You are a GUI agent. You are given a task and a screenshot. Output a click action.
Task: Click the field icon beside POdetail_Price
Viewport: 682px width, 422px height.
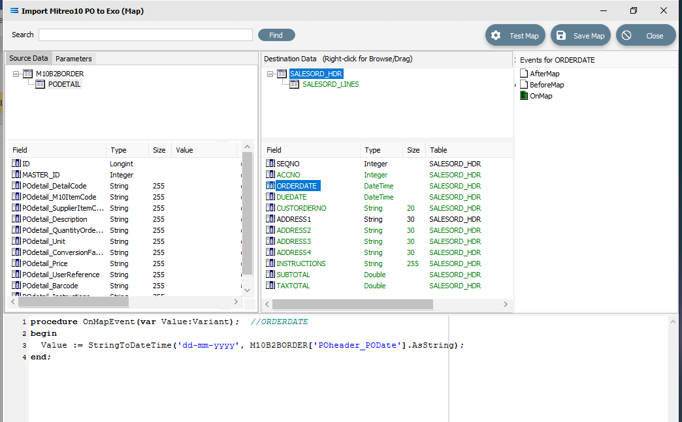click(x=16, y=263)
